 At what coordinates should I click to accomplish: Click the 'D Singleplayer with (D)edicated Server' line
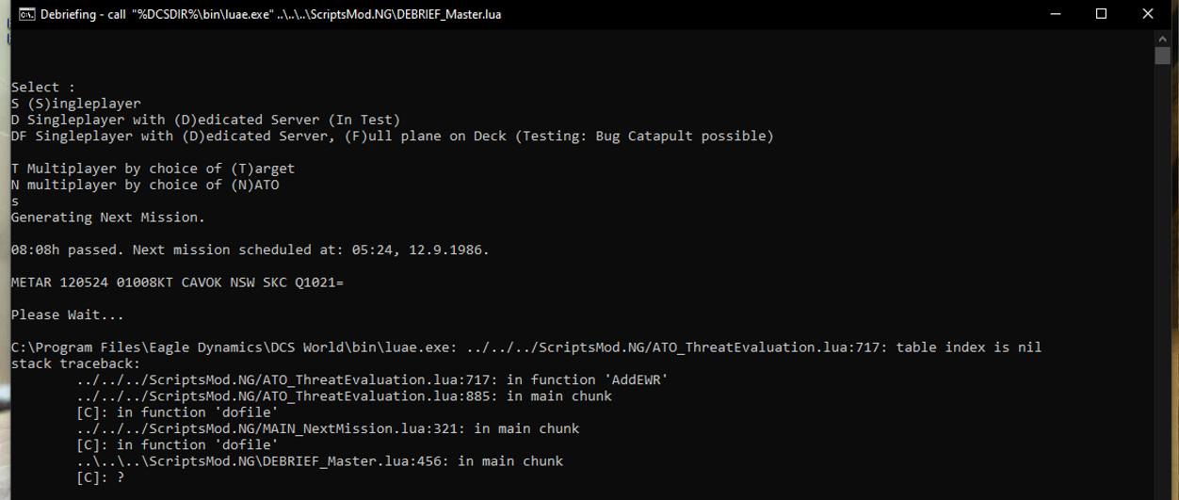coord(205,120)
